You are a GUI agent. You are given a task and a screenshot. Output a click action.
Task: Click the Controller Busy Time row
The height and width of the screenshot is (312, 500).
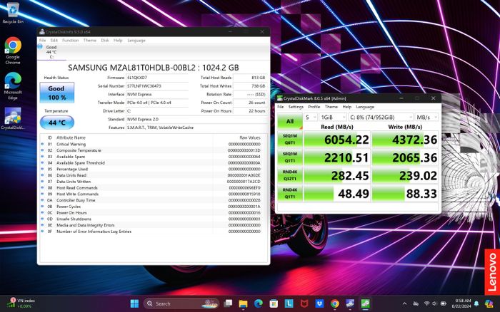151,200
